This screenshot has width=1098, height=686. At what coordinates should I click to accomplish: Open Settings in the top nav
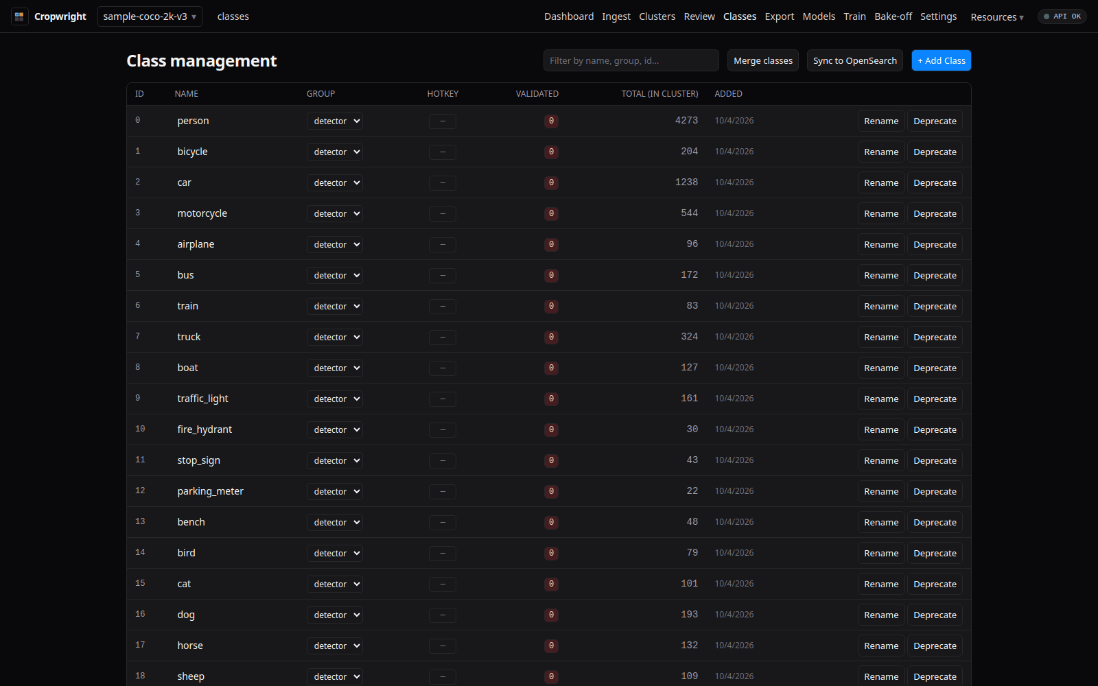[x=939, y=16]
